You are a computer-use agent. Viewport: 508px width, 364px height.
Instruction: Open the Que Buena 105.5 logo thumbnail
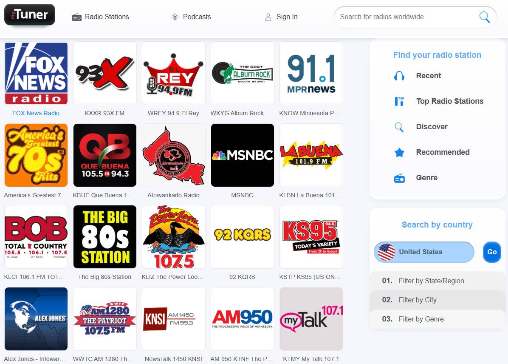click(105, 155)
